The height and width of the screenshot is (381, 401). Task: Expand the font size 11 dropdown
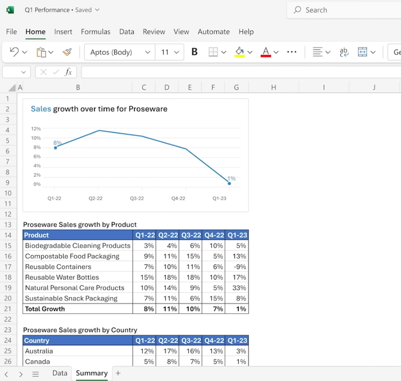coord(170,52)
